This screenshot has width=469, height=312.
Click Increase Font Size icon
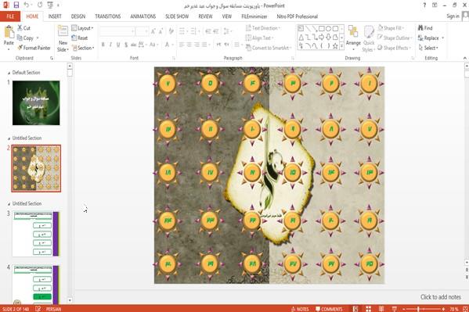[x=153, y=31]
